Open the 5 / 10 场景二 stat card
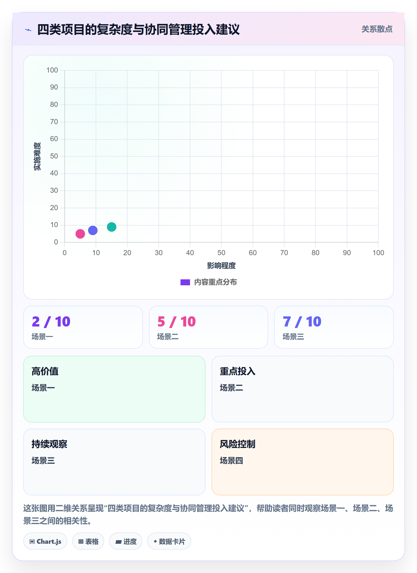 click(x=208, y=327)
